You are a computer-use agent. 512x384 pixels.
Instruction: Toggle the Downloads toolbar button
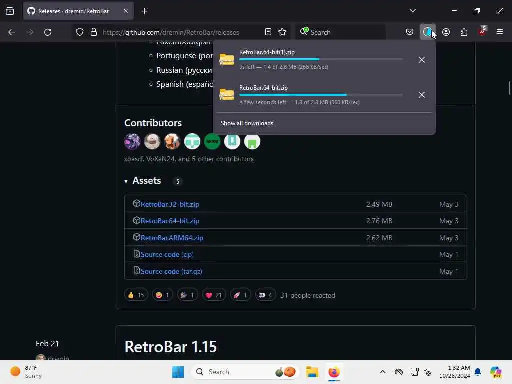click(x=428, y=32)
